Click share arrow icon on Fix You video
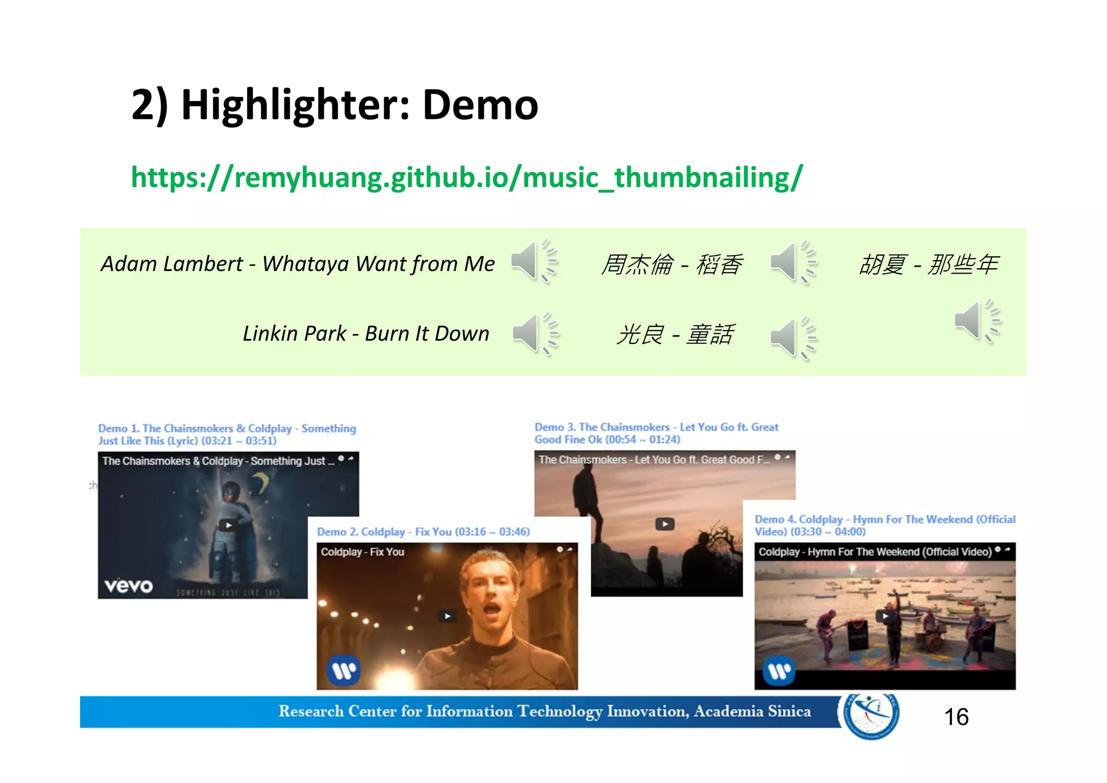1107x783 pixels. [570, 549]
